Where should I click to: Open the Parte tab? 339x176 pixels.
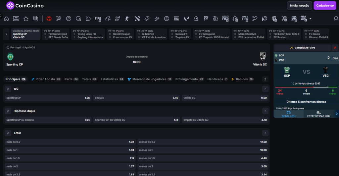(72, 79)
